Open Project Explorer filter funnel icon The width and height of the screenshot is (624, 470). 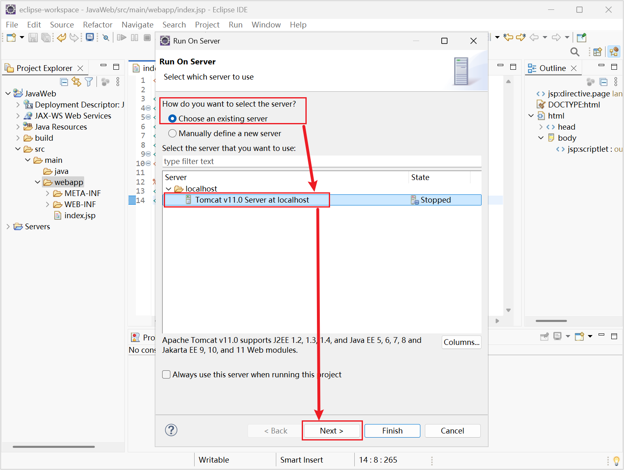[89, 82]
